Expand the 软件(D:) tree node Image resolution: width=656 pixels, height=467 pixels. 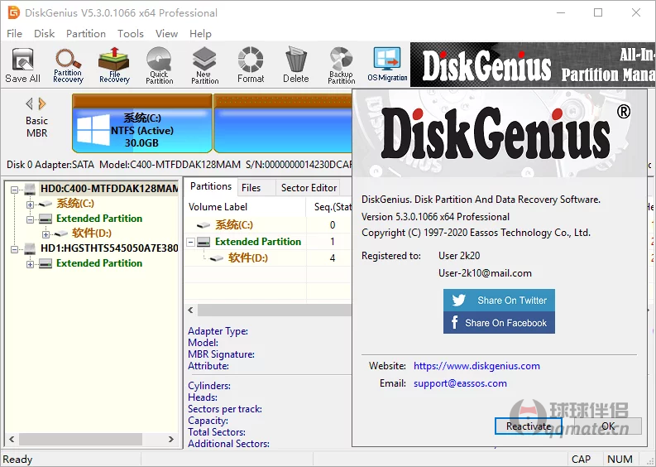point(46,233)
